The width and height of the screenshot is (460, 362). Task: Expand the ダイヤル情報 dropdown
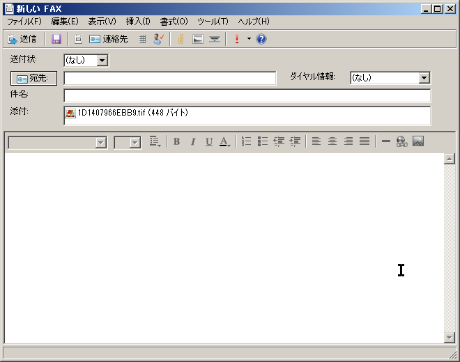(x=424, y=78)
